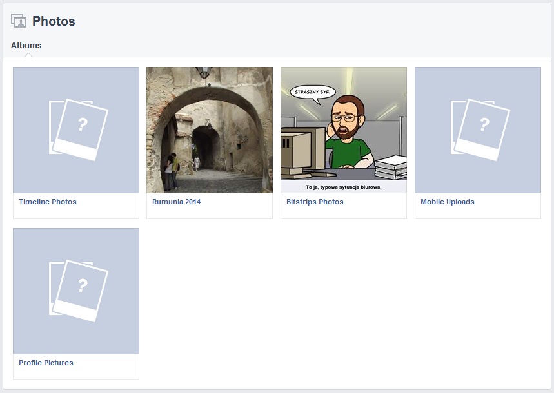The image size is (554, 393).
Task: Open the Timeline Photos placeholder thumbnail
Action: tap(76, 130)
